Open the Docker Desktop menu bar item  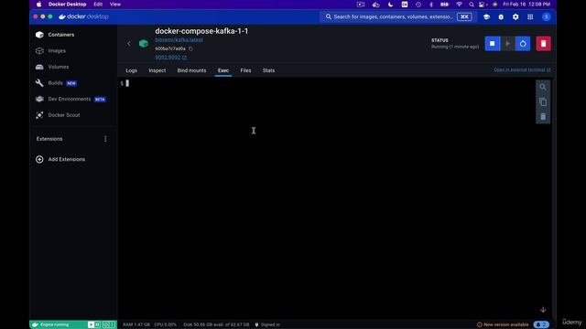67,5
